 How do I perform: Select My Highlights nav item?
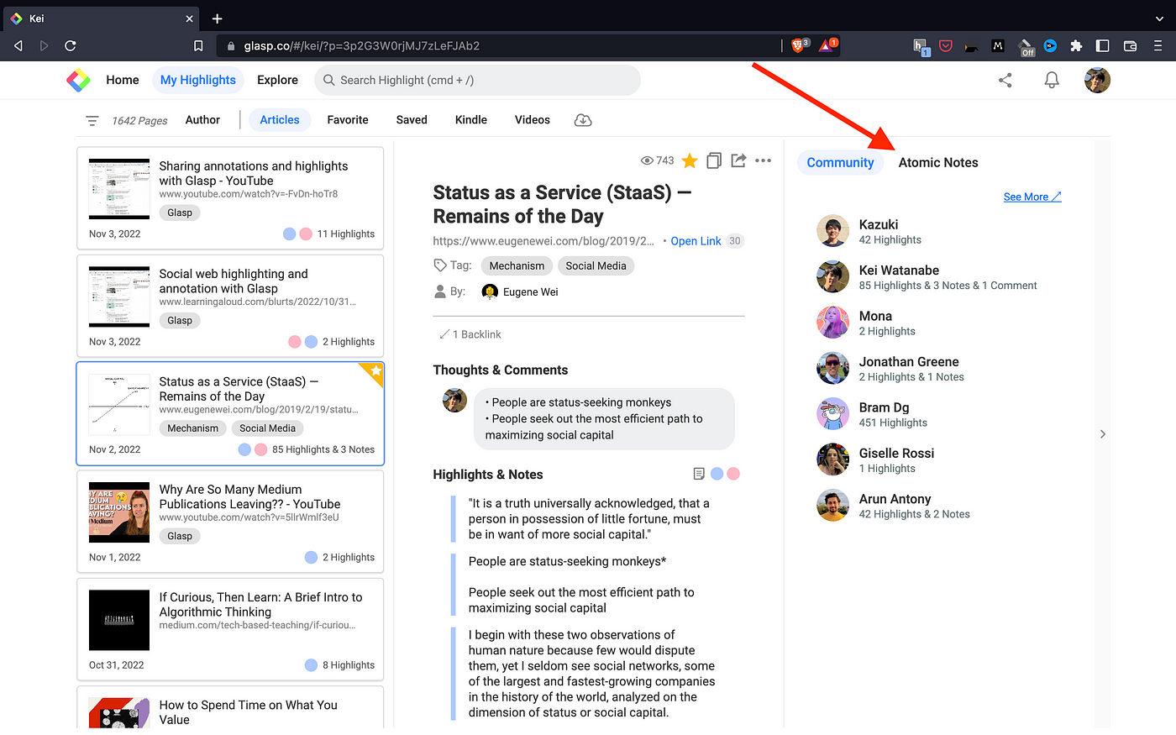click(x=198, y=80)
